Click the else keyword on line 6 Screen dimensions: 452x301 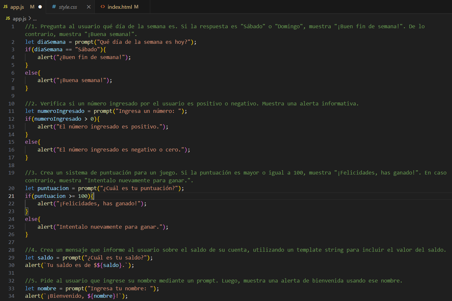[31, 73]
